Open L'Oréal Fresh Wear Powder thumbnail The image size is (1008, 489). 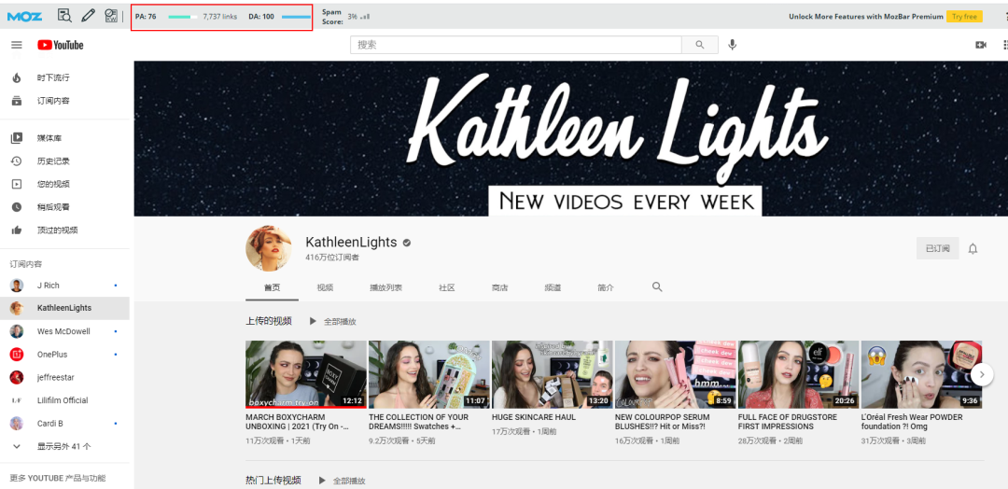921,374
